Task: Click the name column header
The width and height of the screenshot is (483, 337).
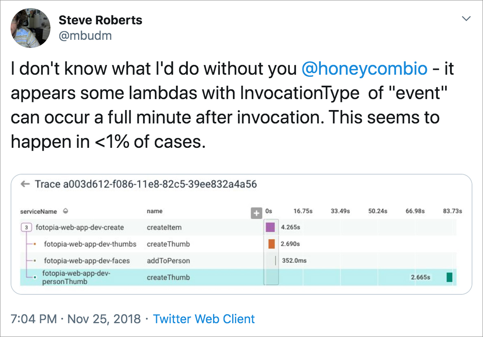Action: coord(154,211)
